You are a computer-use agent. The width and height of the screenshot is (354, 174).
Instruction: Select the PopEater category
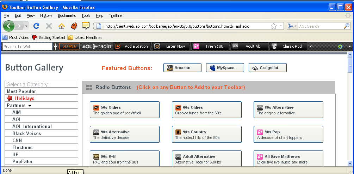click(41, 161)
